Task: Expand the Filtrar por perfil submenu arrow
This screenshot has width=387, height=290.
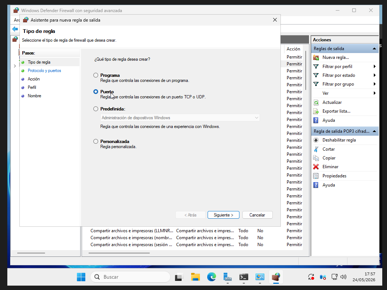Action: pyautogui.click(x=375, y=66)
